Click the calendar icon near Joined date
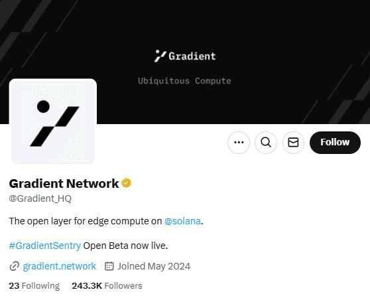The height and width of the screenshot is (298, 370). pos(109,266)
